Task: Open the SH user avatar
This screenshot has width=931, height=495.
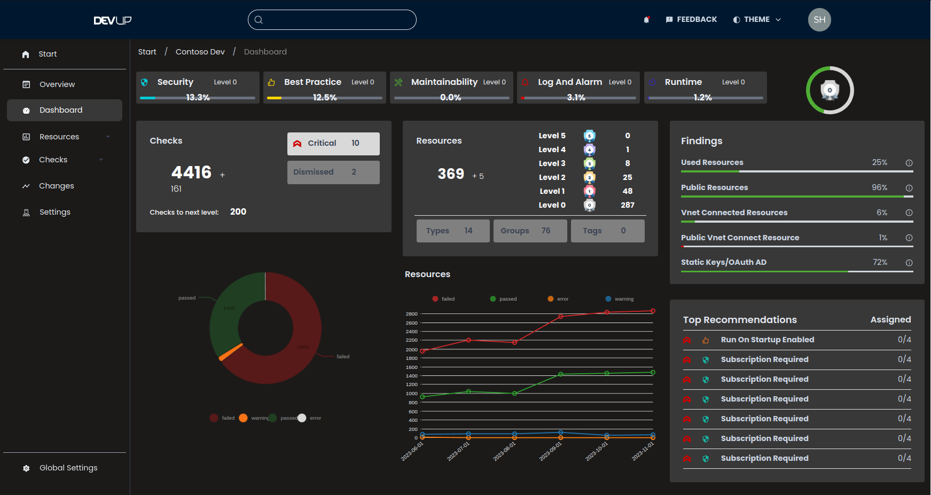Action: click(x=819, y=20)
